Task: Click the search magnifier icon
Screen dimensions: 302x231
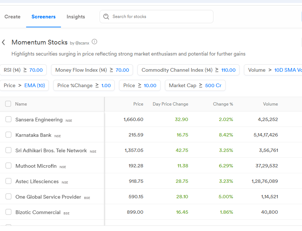Action: tap(106, 17)
